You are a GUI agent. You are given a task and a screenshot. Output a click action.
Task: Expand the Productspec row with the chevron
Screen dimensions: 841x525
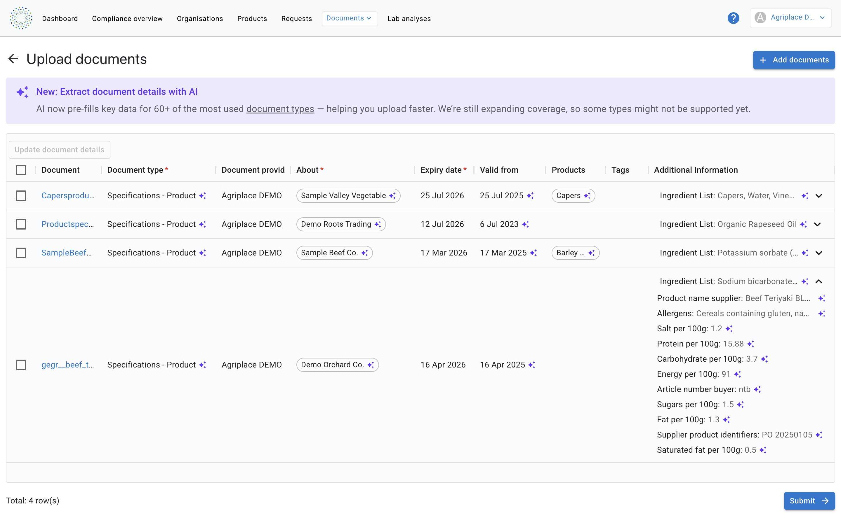pos(817,224)
